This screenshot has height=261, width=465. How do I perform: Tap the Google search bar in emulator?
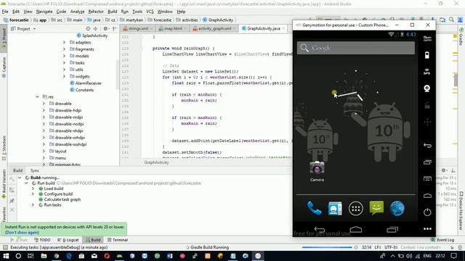[x=356, y=48]
